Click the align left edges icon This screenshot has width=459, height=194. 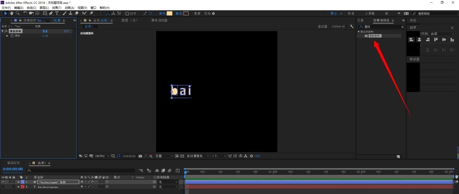411,40
